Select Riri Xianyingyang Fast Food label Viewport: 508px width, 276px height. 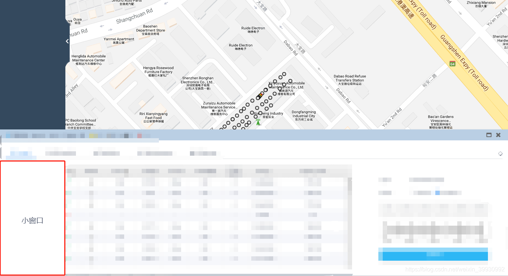[153, 118]
